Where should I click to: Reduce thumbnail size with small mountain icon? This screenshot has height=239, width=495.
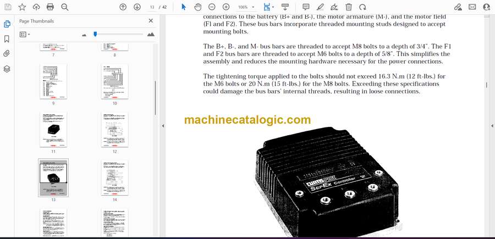(84, 35)
